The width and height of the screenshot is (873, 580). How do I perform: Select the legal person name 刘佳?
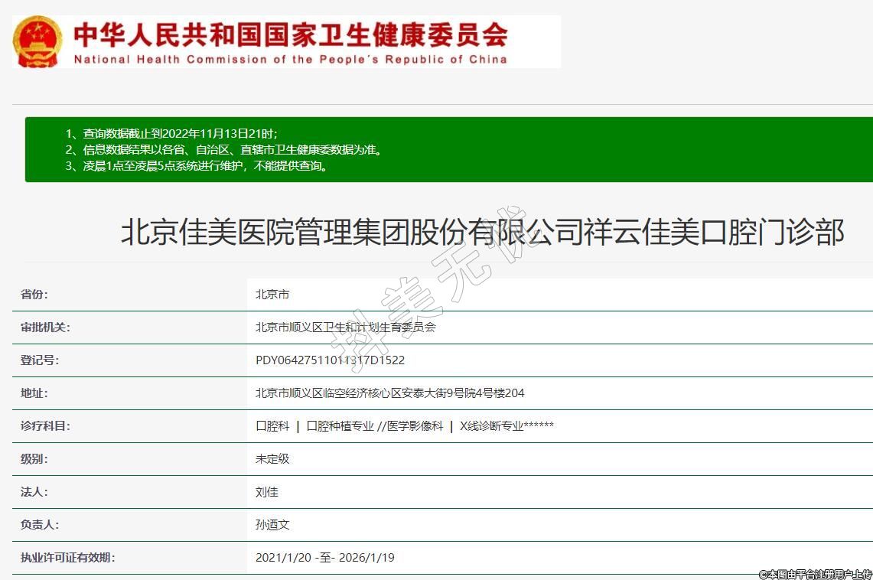click(267, 492)
